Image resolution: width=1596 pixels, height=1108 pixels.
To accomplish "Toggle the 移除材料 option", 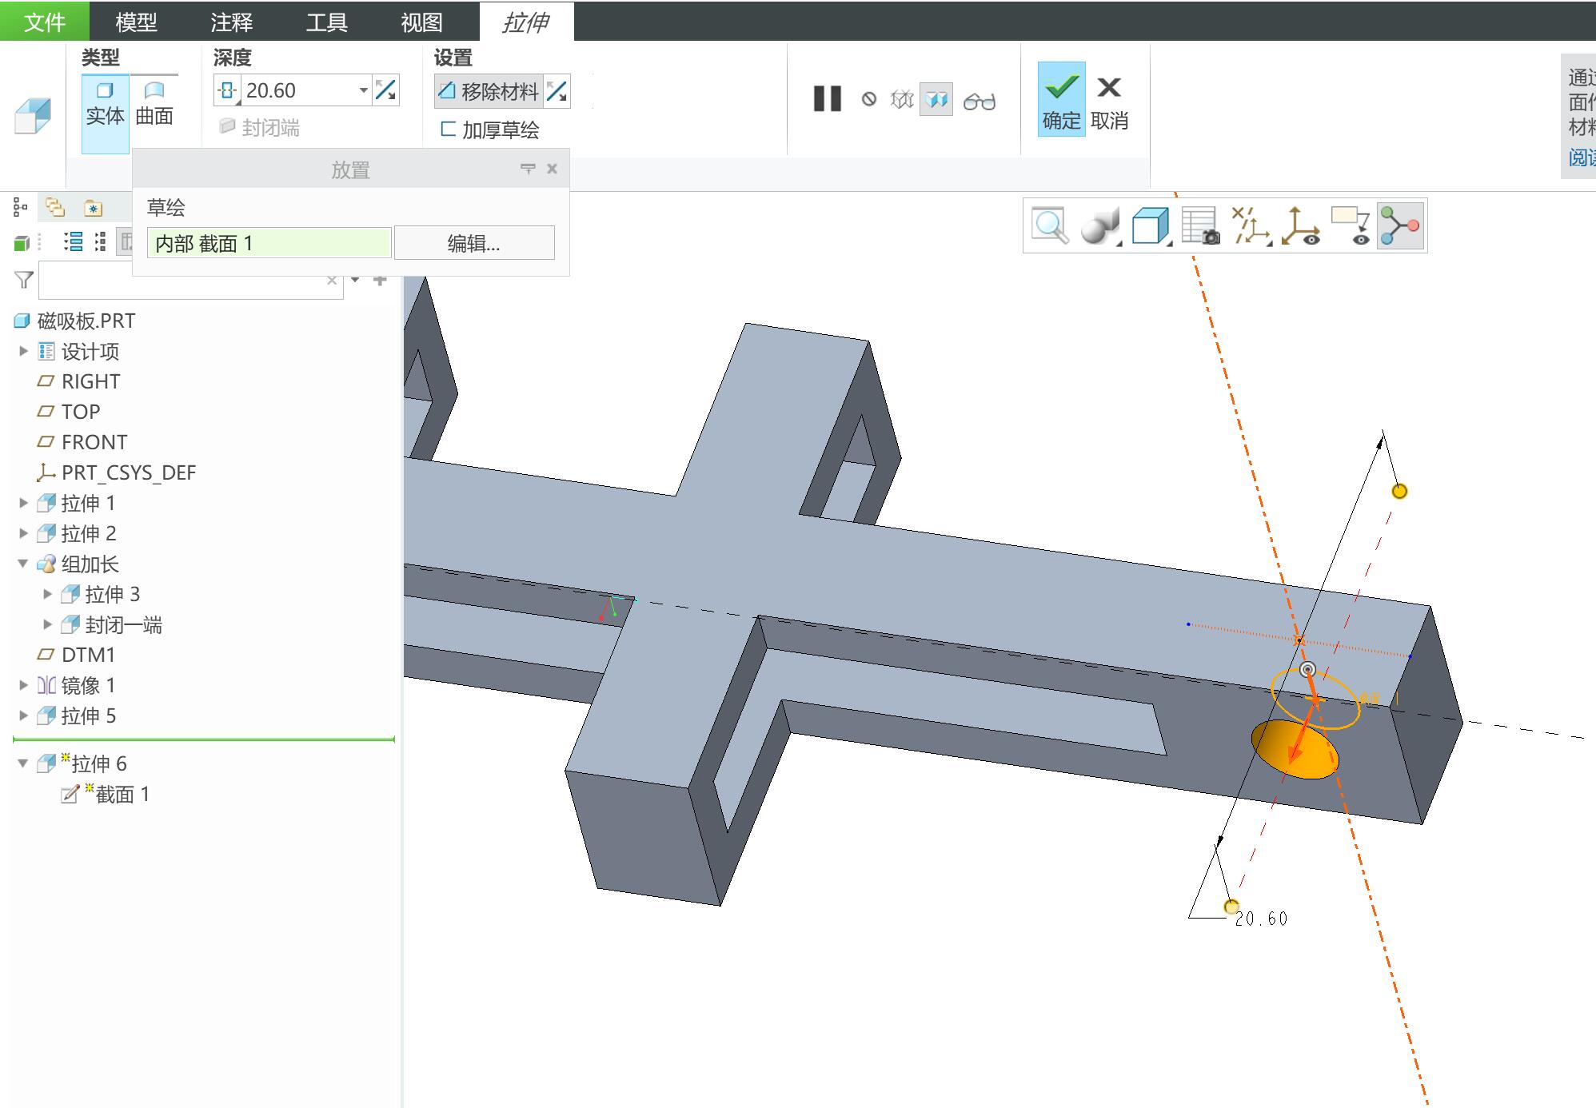I will click(x=489, y=91).
